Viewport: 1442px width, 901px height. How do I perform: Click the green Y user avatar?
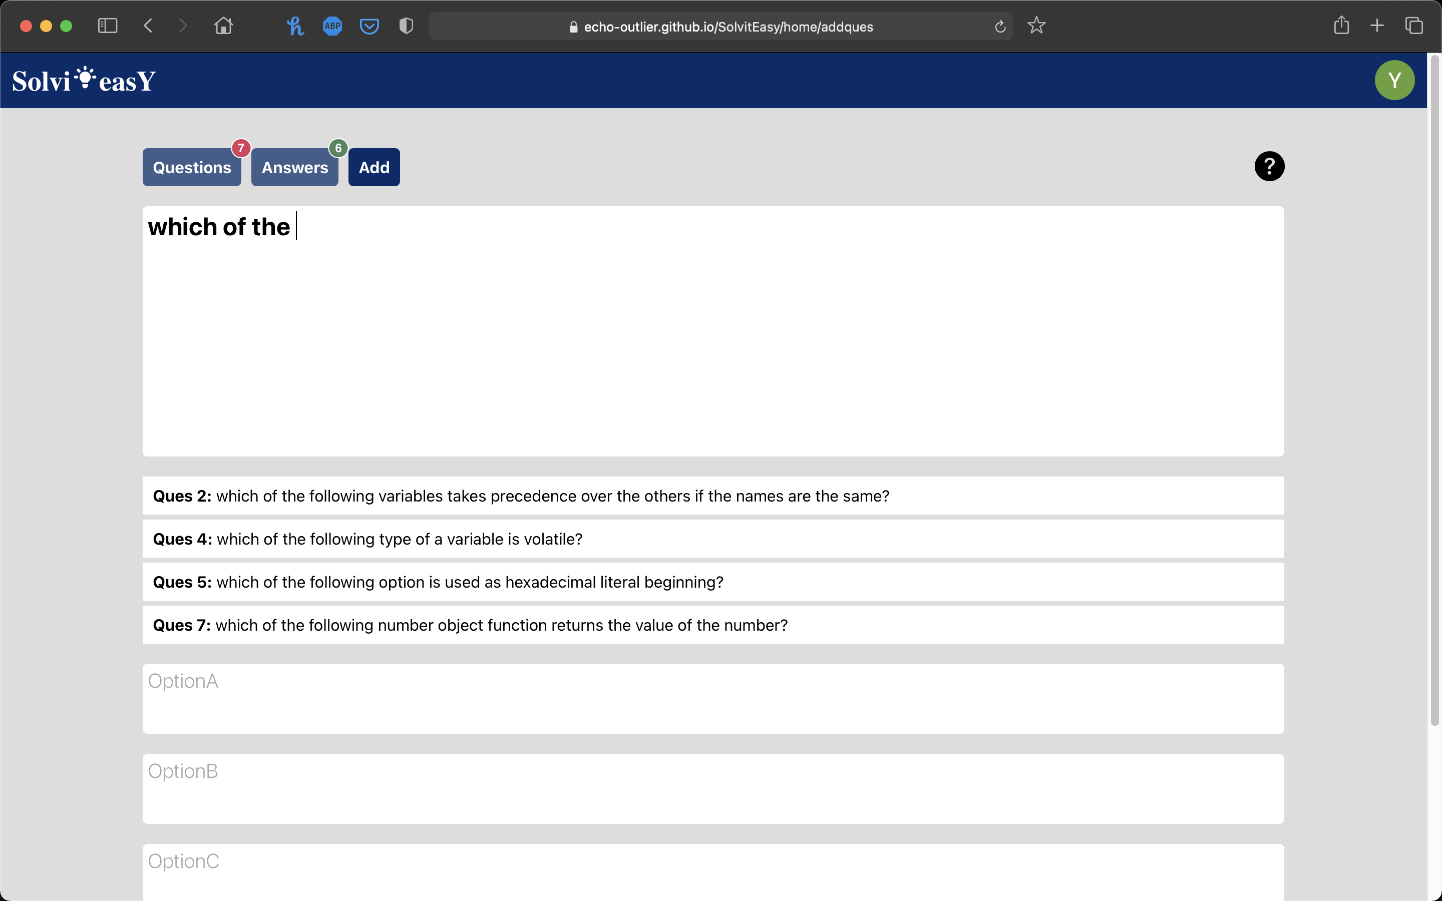click(x=1394, y=81)
